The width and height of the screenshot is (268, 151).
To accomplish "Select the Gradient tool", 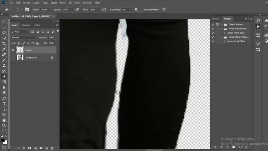I will (x=4, y=82).
